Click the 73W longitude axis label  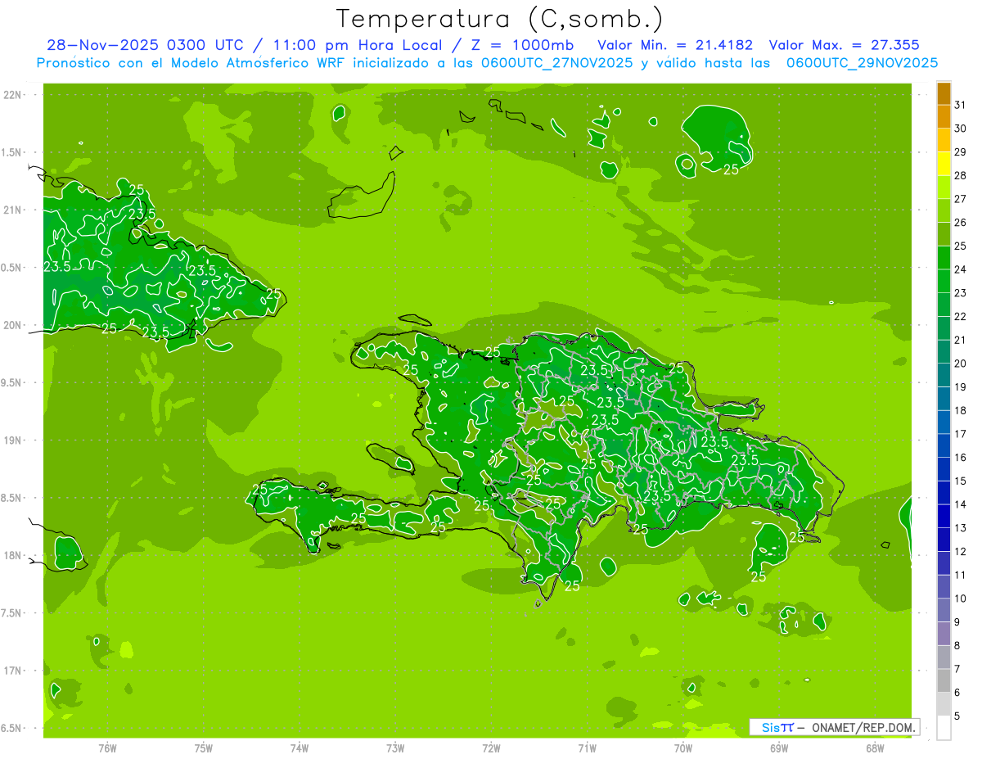(x=395, y=748)
